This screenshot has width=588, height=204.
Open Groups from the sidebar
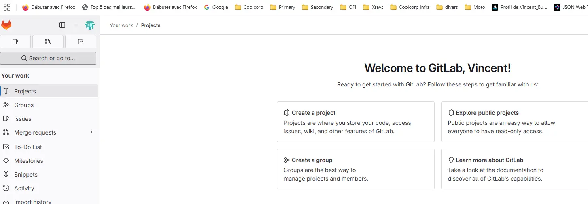tap(24, 105)
